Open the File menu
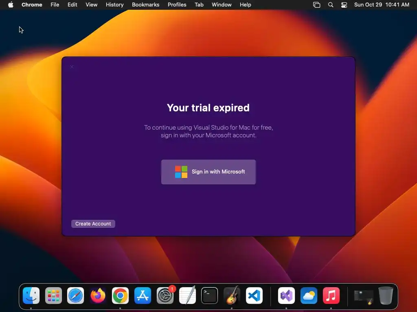 point(55,4)
